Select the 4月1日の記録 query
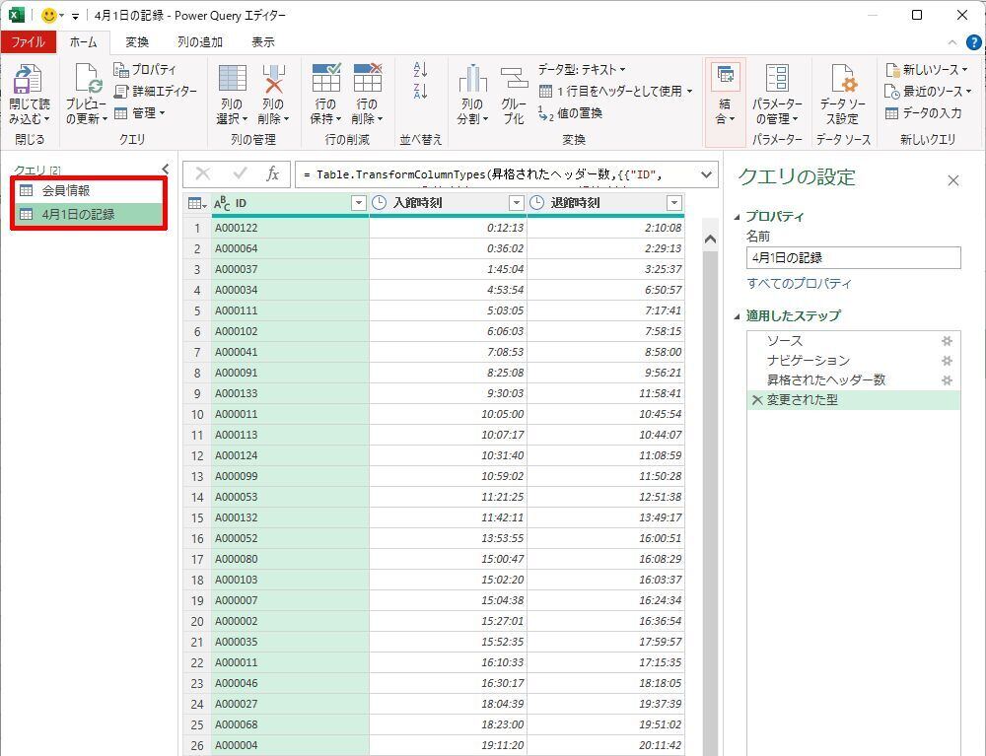986x756 pixels. (x=89, y=214)
